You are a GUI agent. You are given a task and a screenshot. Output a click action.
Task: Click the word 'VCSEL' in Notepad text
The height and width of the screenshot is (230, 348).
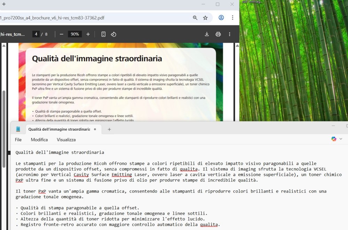[x=320, y=169]
